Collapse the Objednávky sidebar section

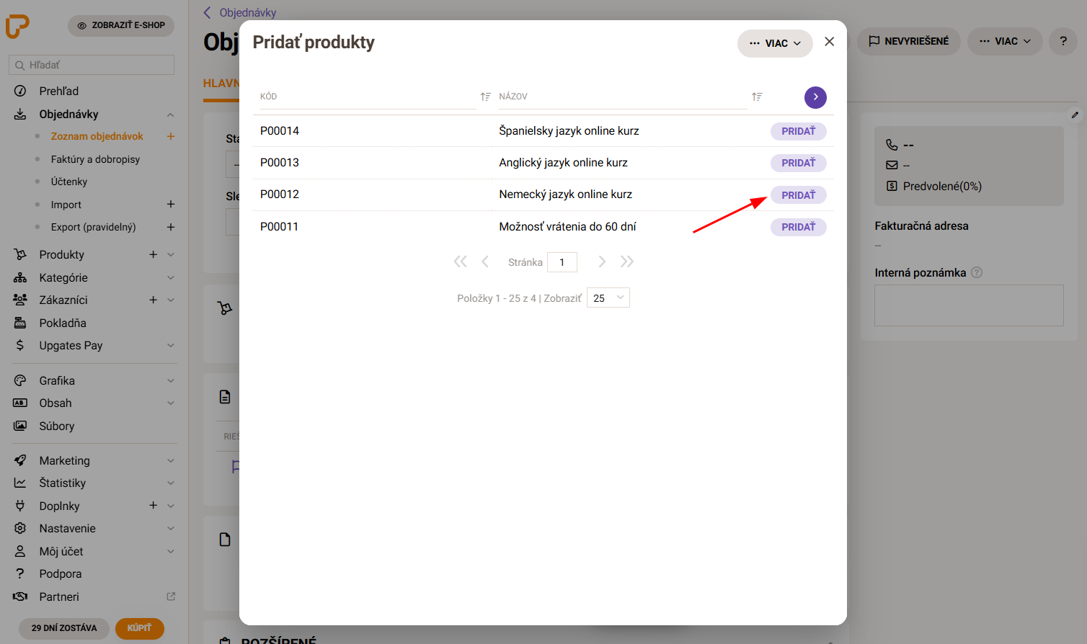171,115
